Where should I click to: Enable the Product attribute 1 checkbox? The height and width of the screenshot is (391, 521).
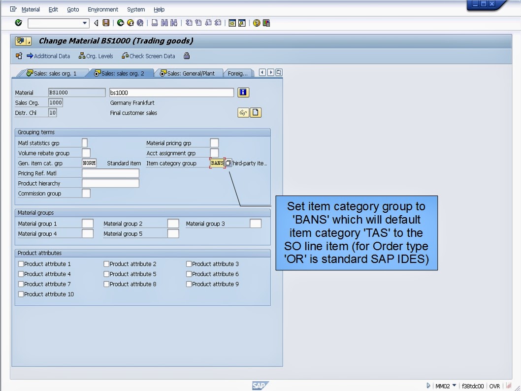pos(21,264)
